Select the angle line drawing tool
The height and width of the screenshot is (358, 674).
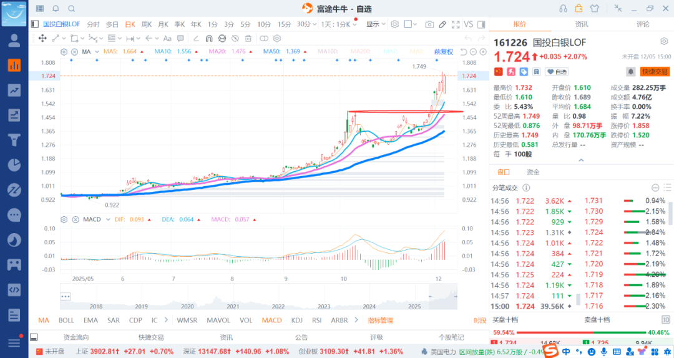(196, 38)
